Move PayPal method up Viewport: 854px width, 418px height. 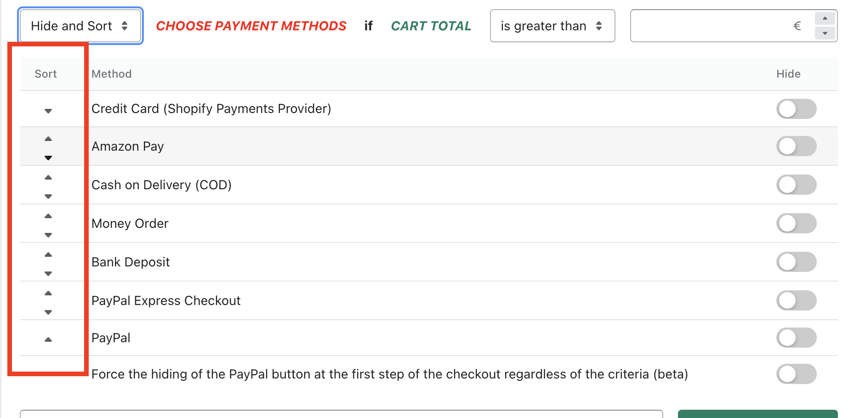pos(48,339)
